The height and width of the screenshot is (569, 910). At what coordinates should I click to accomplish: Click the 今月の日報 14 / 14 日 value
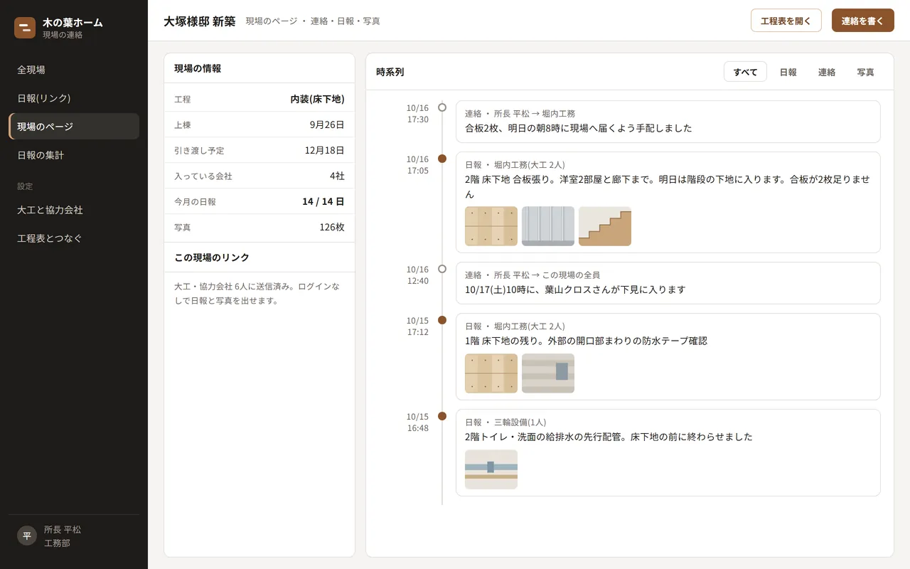(323, 201)
